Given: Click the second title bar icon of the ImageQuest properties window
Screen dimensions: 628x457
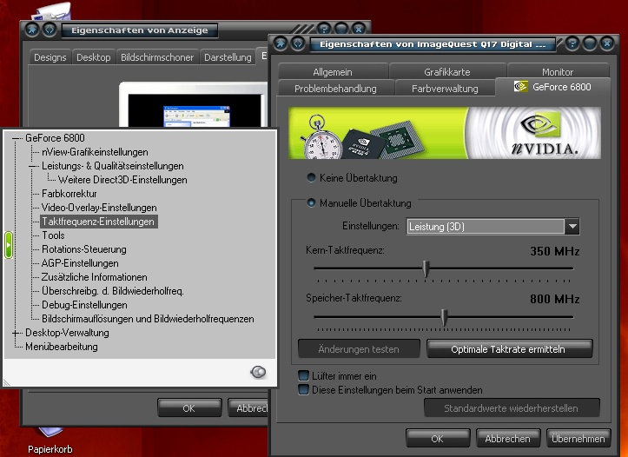Looking at the screenshot, I should 298,43.
